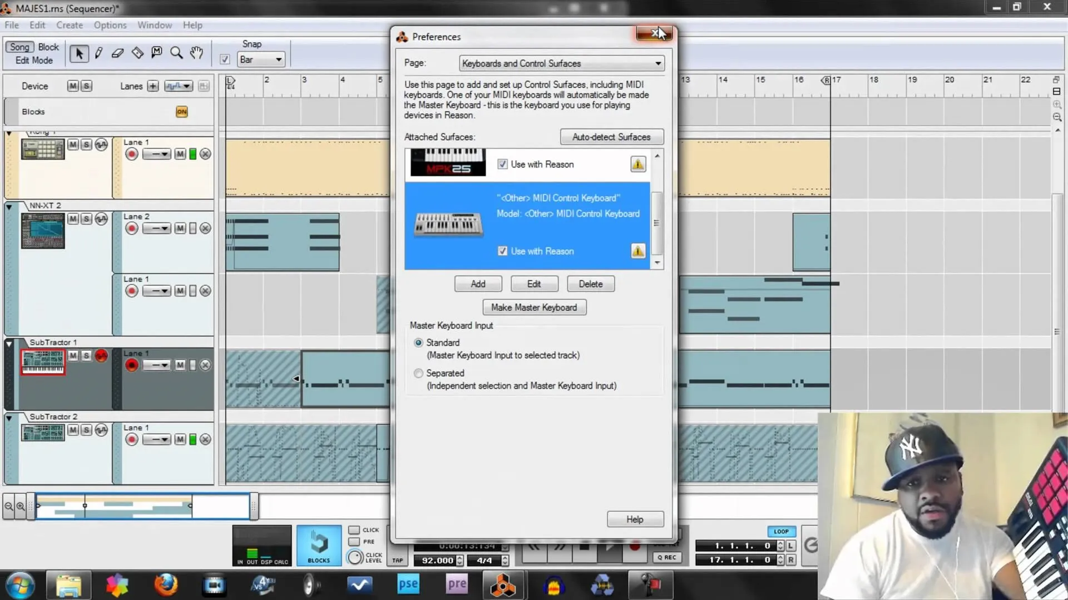
Task: Select the Magnify tool
Action: [x=176, y=53]
